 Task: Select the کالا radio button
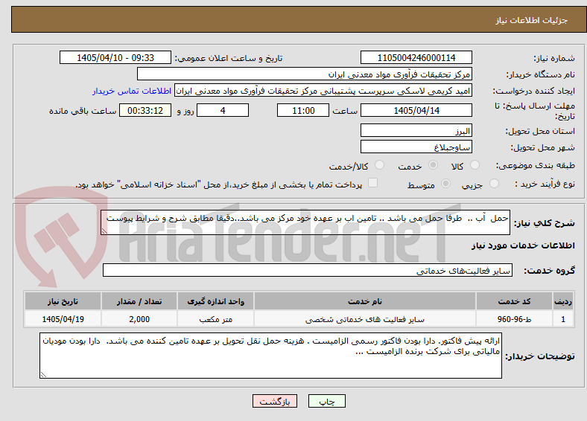coord(475,165)
